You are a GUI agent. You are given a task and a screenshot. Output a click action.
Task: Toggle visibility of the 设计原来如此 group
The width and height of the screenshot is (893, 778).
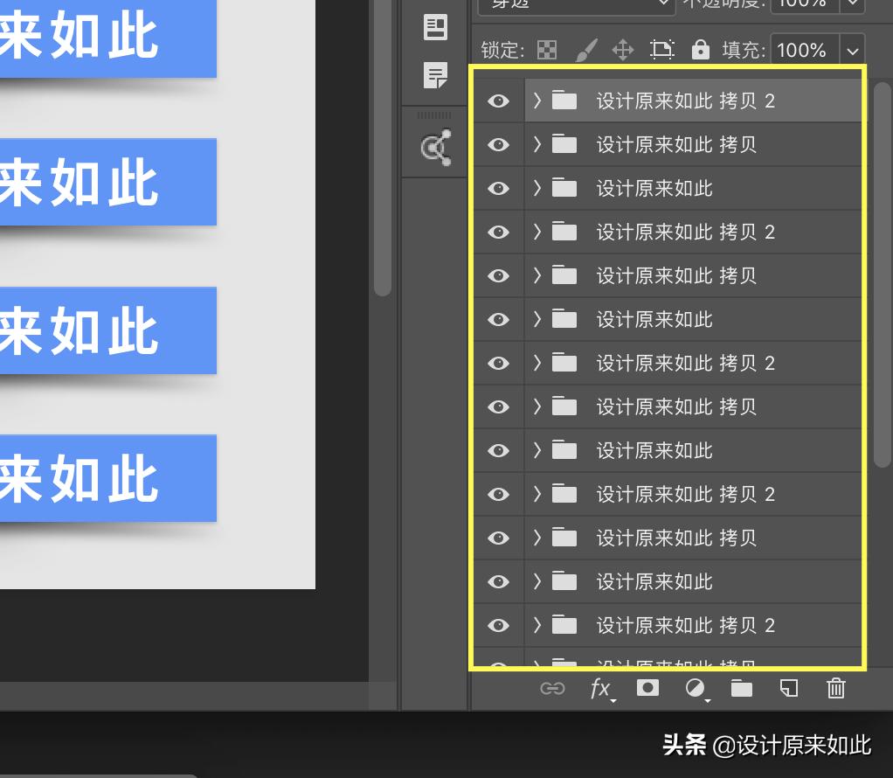point(498,188)
